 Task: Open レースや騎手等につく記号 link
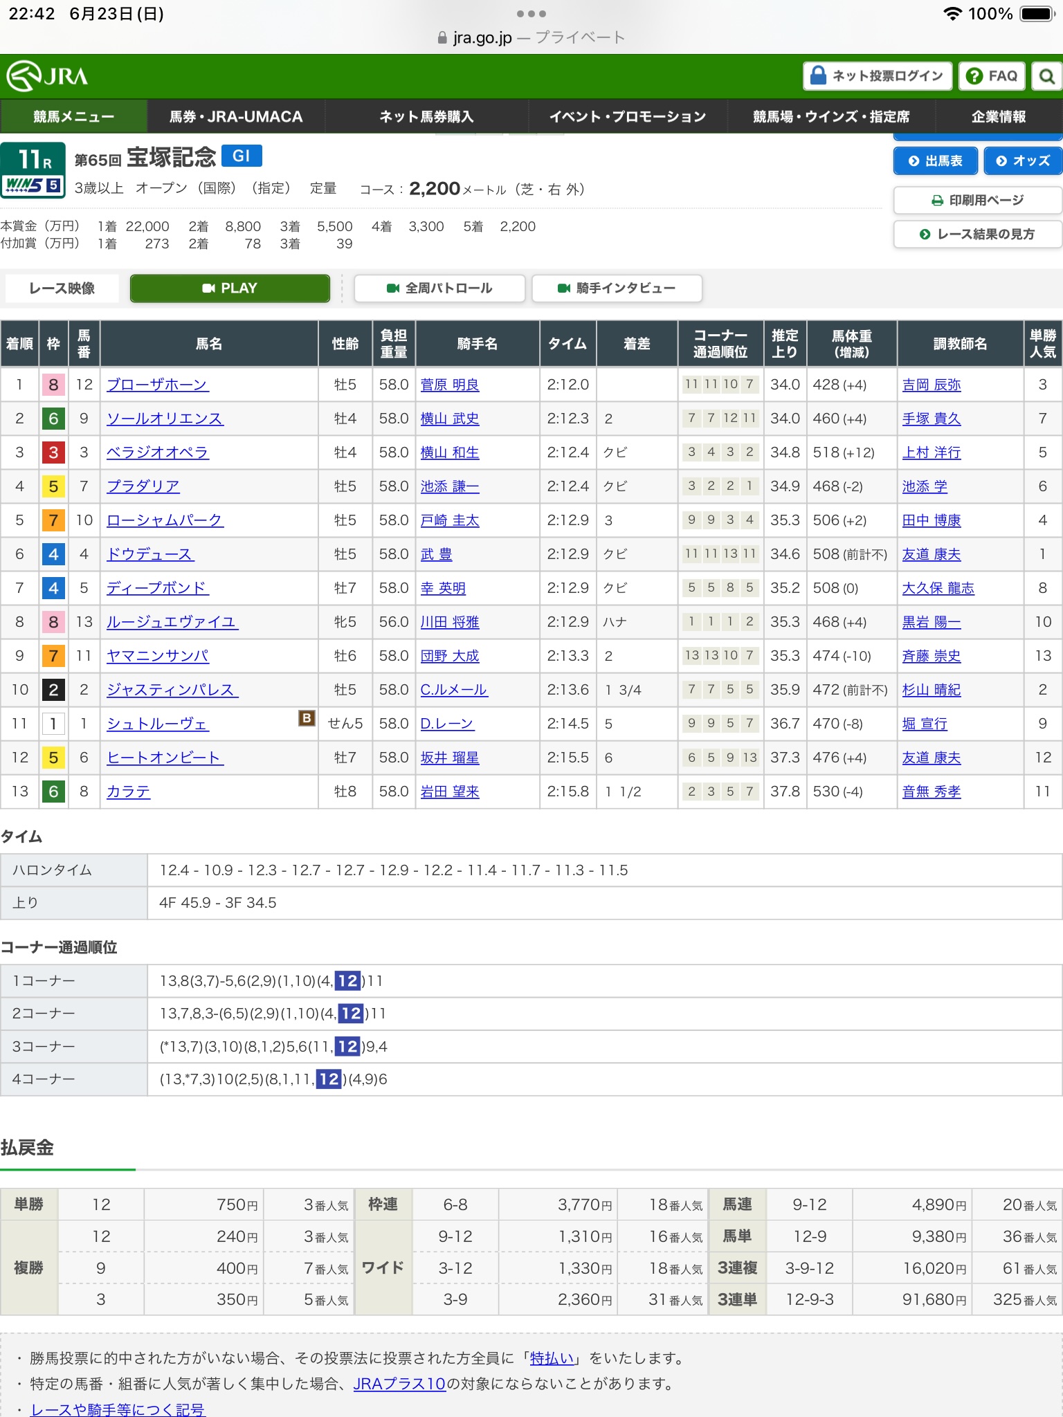coord(118,1409)
